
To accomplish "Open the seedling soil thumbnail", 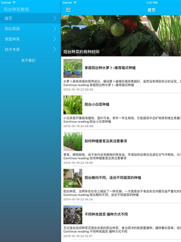I will (x=73, y=215).
